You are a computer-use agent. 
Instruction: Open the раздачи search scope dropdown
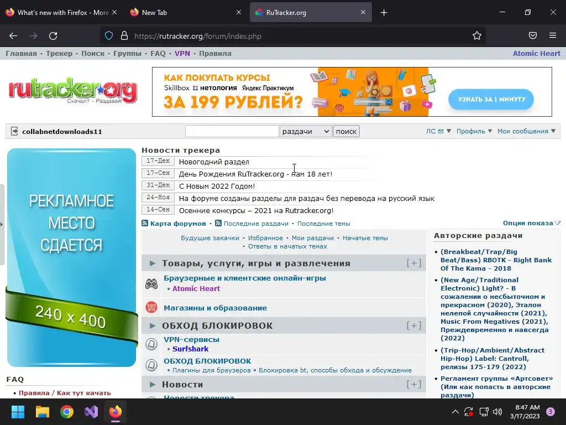click(x=305, y=131)
